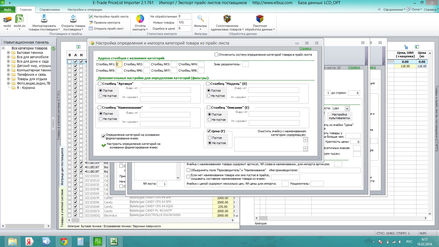Expand the Бытовая техника tree node
The width and height of the screenshot is (439, 247).
pyautogui.click(x=8, y=53)
